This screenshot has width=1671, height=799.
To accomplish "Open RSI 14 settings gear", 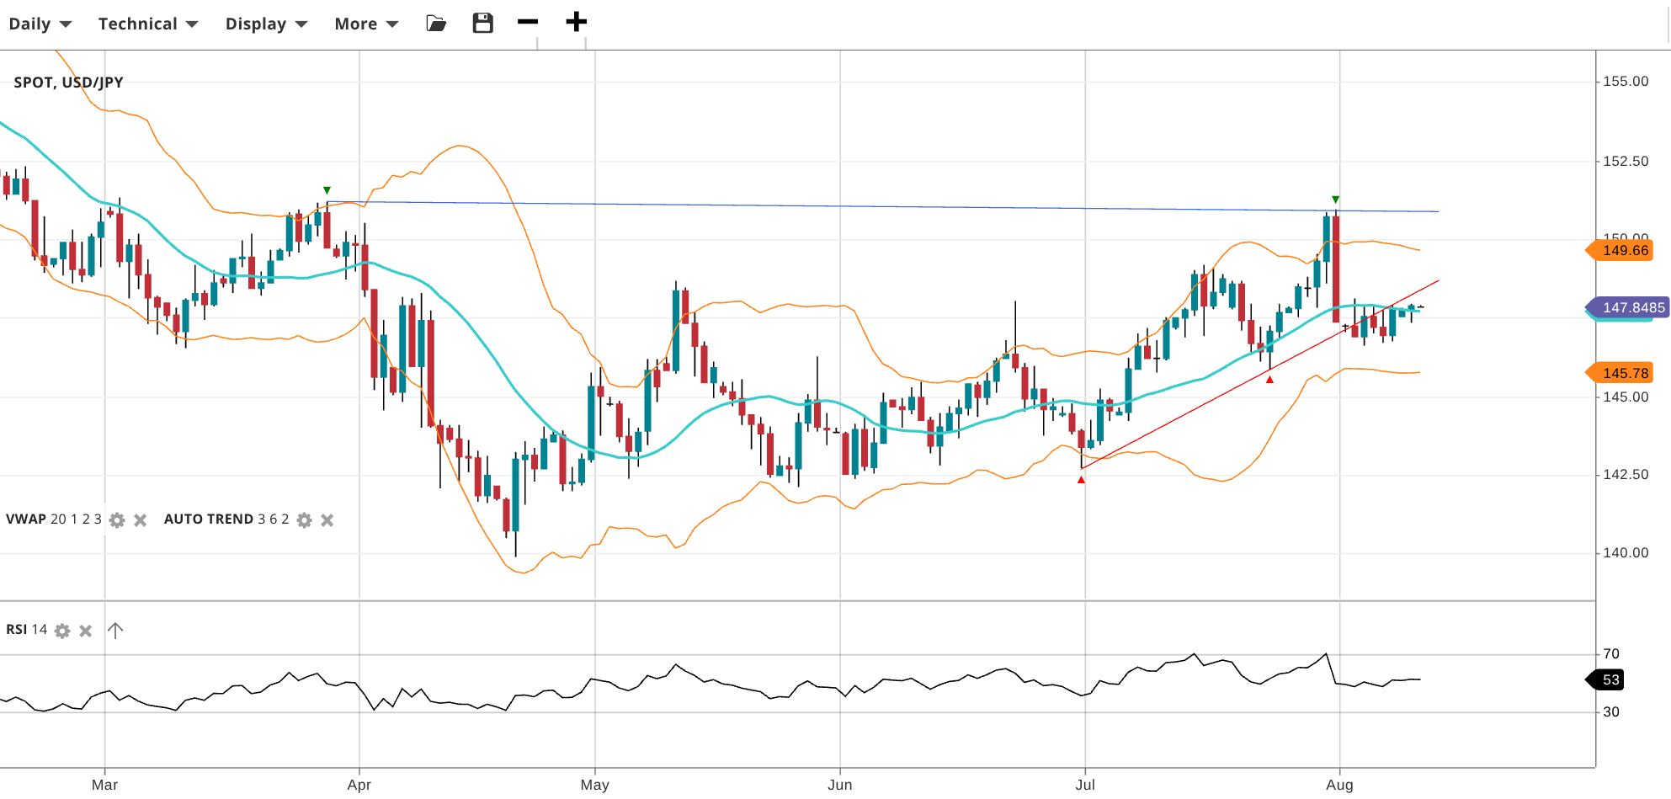I will [62, 631].
